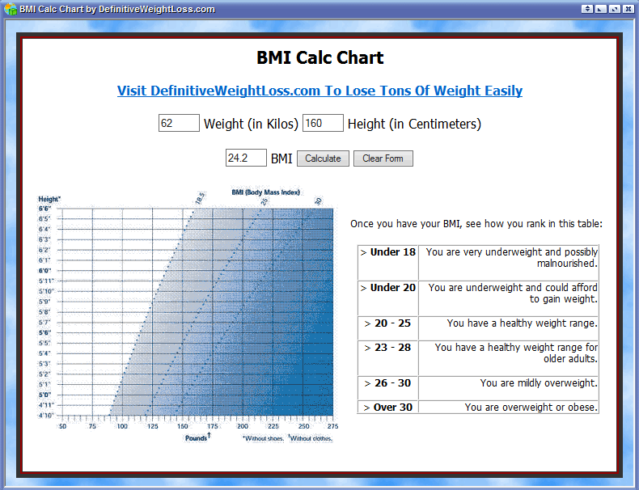
Task: Click the 'Without clothes.' chart footnote
Action: coord(311,438)
